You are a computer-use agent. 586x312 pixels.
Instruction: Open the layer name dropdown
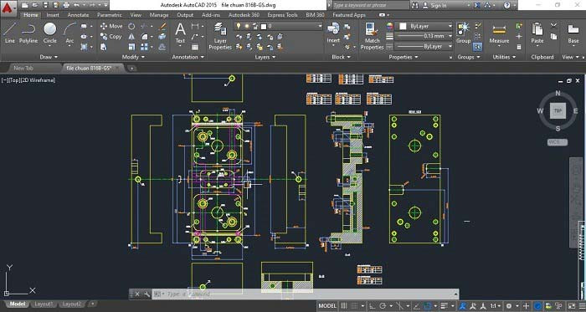coord(278,26)
